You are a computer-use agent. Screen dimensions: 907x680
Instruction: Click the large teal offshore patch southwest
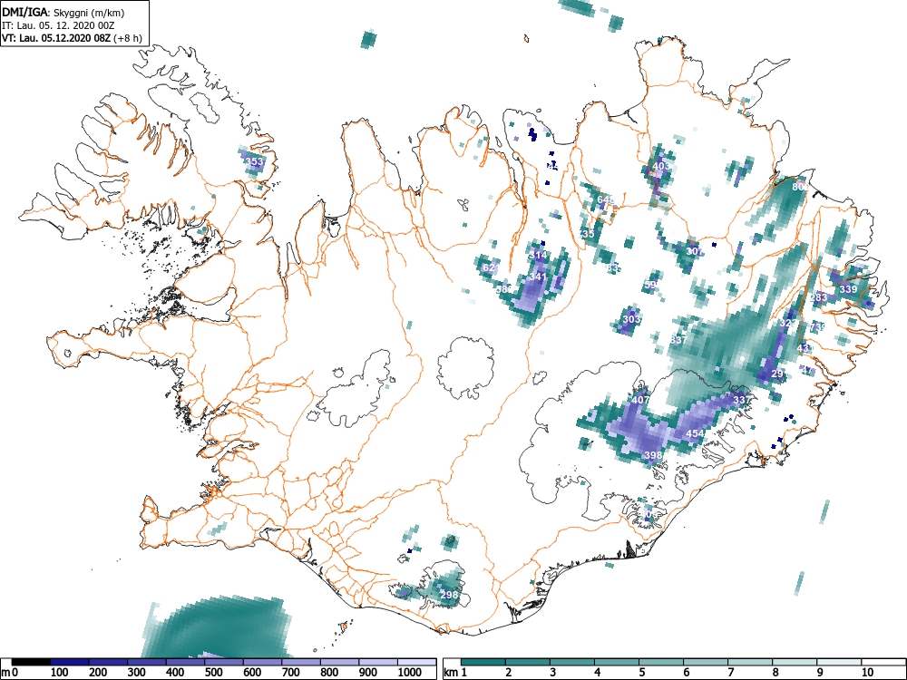coord(217,627)
